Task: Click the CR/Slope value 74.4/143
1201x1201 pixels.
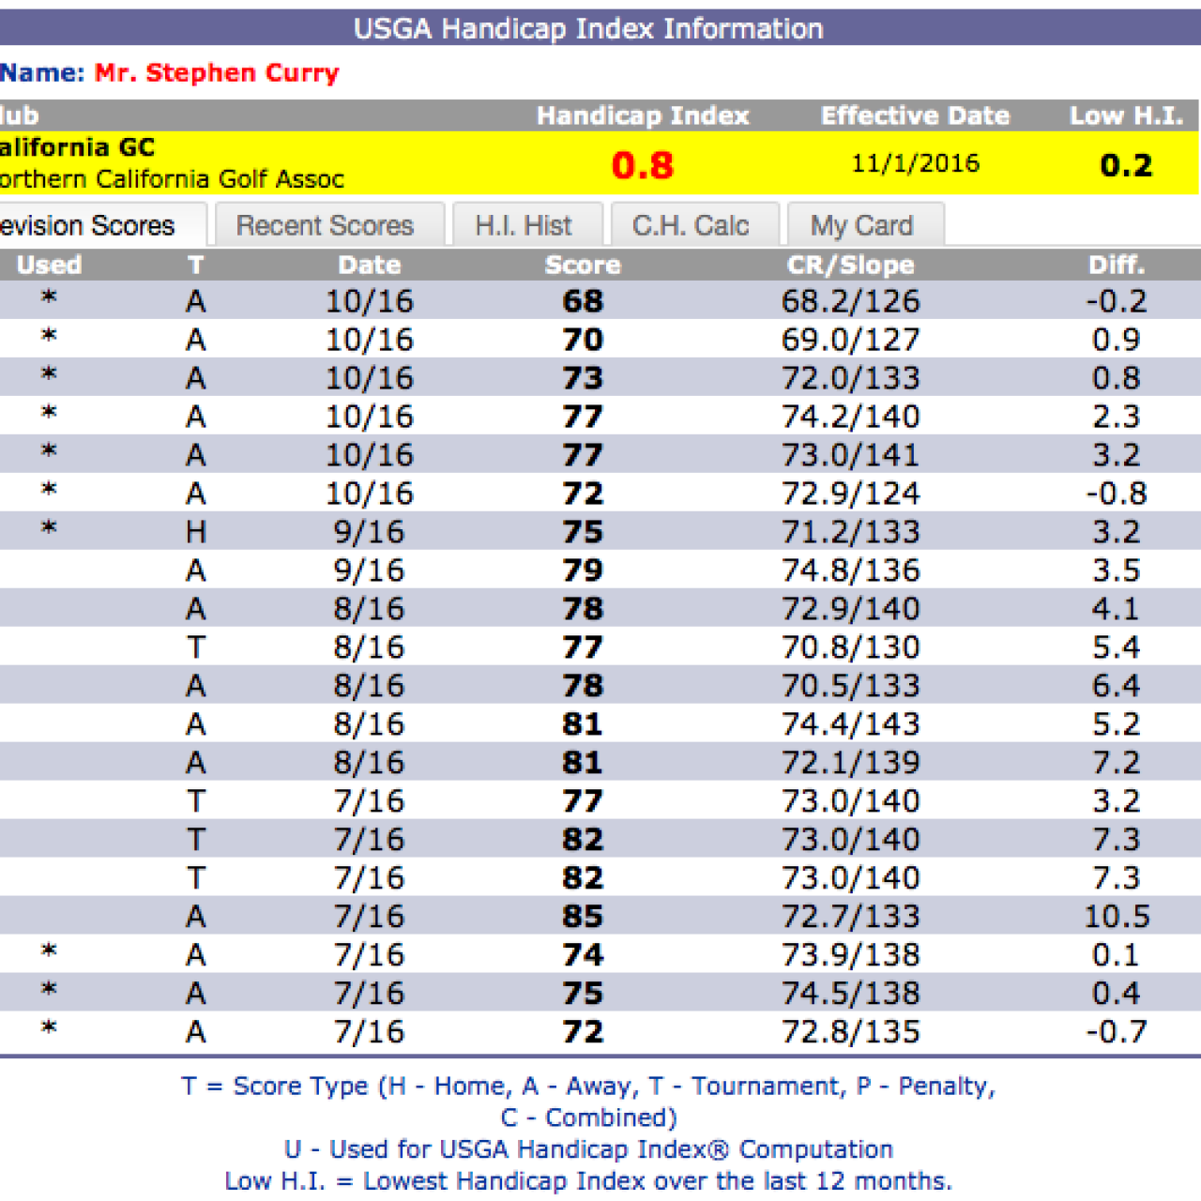Action: [x=850, y=724]
